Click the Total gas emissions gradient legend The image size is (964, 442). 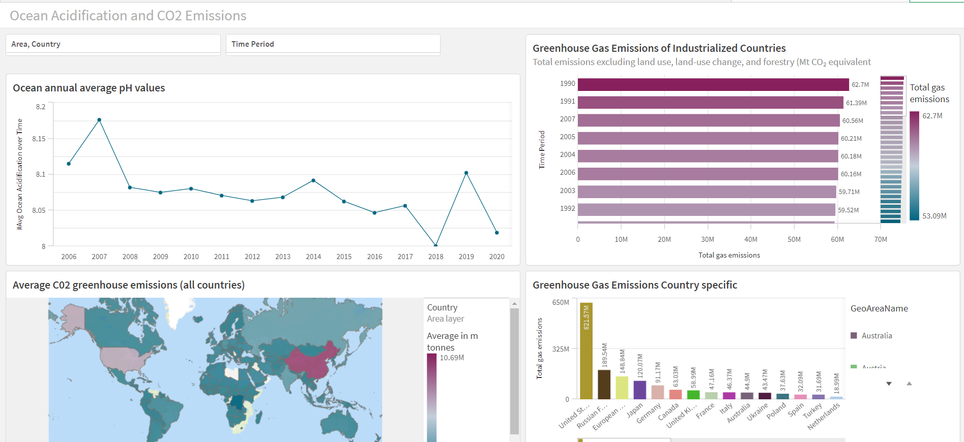tap(914, 166)
